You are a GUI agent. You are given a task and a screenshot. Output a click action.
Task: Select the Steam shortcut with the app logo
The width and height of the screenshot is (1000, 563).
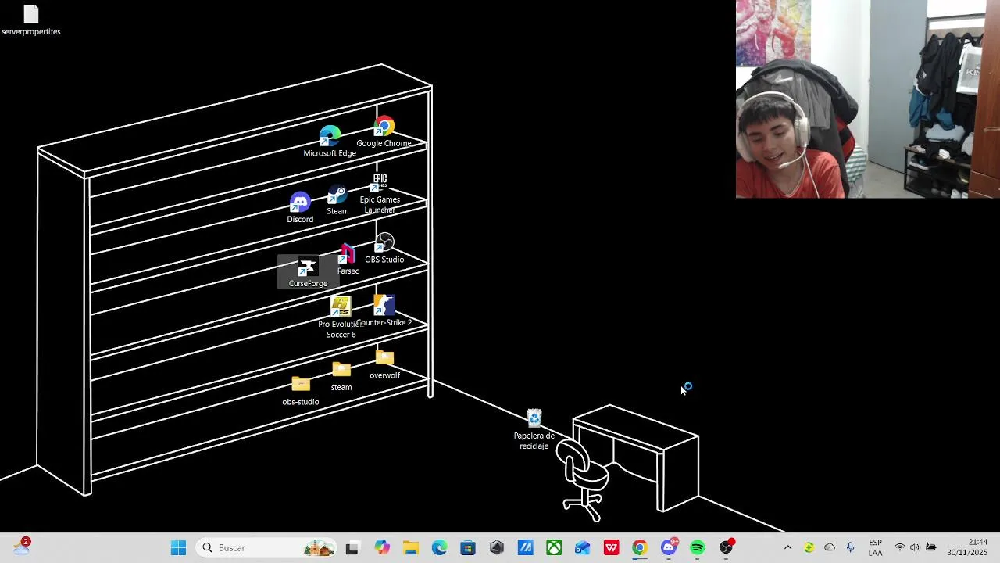(x=337, y=200)
